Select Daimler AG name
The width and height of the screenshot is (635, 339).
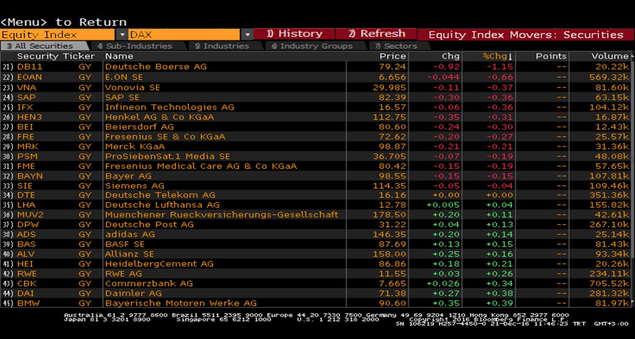(133, 293)
